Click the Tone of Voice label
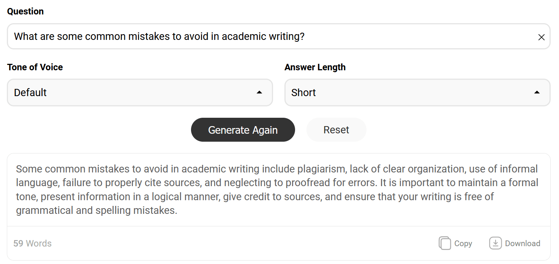This screenshot has height=264, width=559. 35,67
